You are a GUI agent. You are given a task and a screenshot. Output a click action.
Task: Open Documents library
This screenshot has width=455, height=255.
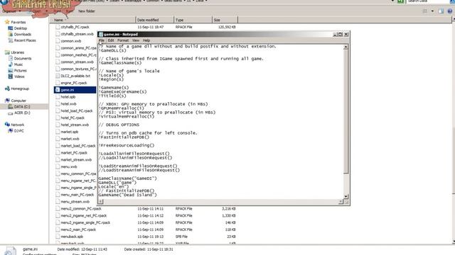(x=23, y=59)
